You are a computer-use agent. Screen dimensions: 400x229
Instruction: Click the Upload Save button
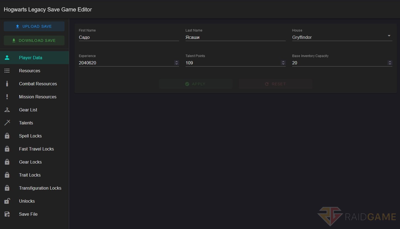pos(34,26)
